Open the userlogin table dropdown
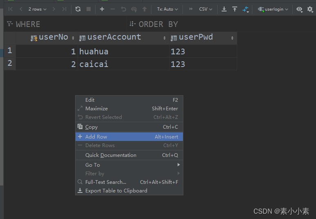The width and height of the screenshot is (316, 219). pos(273,9)
